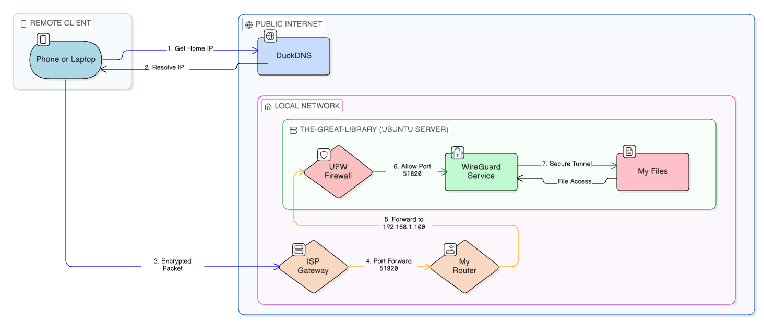Toggle the ISP Gateway diamond node
This screenshot has height=324, width=764.
[x=314, y=267]
